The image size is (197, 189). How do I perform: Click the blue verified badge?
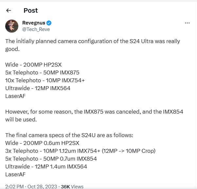pos(49,23)
